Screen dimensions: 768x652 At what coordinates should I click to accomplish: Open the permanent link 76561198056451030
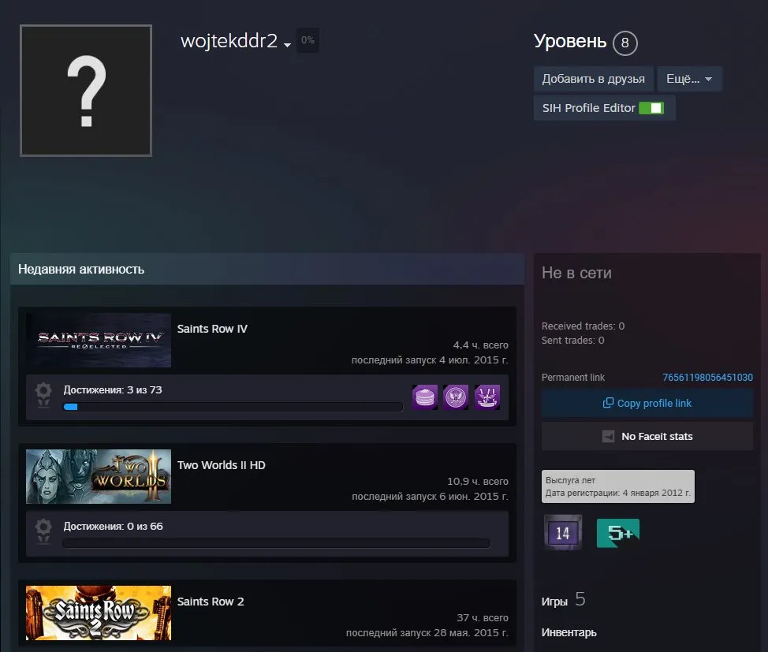707,378
